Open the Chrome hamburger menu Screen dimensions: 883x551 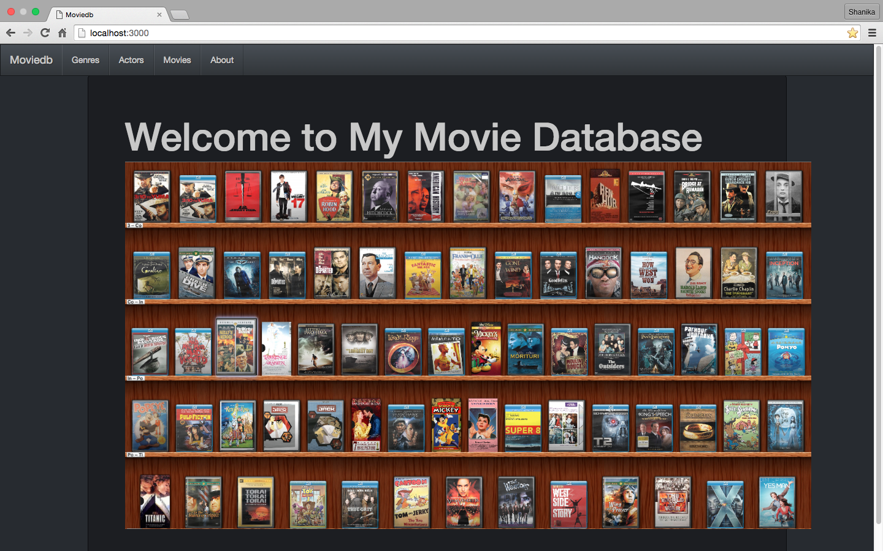point(872,33)
